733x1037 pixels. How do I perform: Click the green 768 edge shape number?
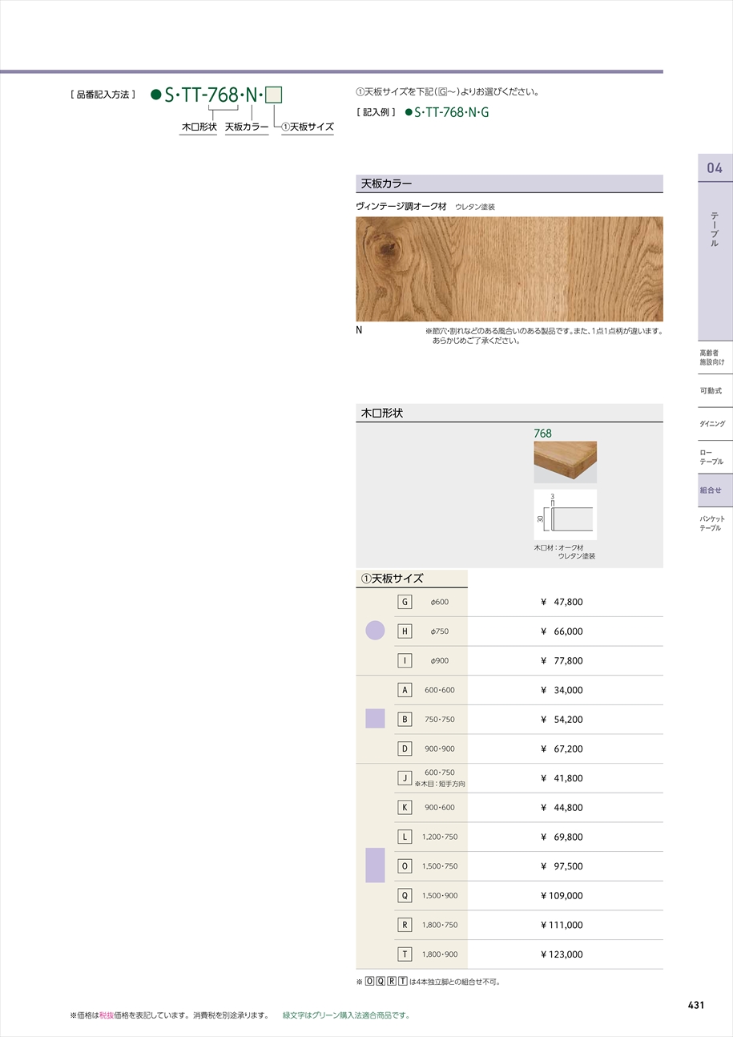tap(542, 433)
